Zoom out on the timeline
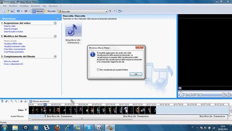This screenshot has width=232, height=131. [x=16, y=101]
